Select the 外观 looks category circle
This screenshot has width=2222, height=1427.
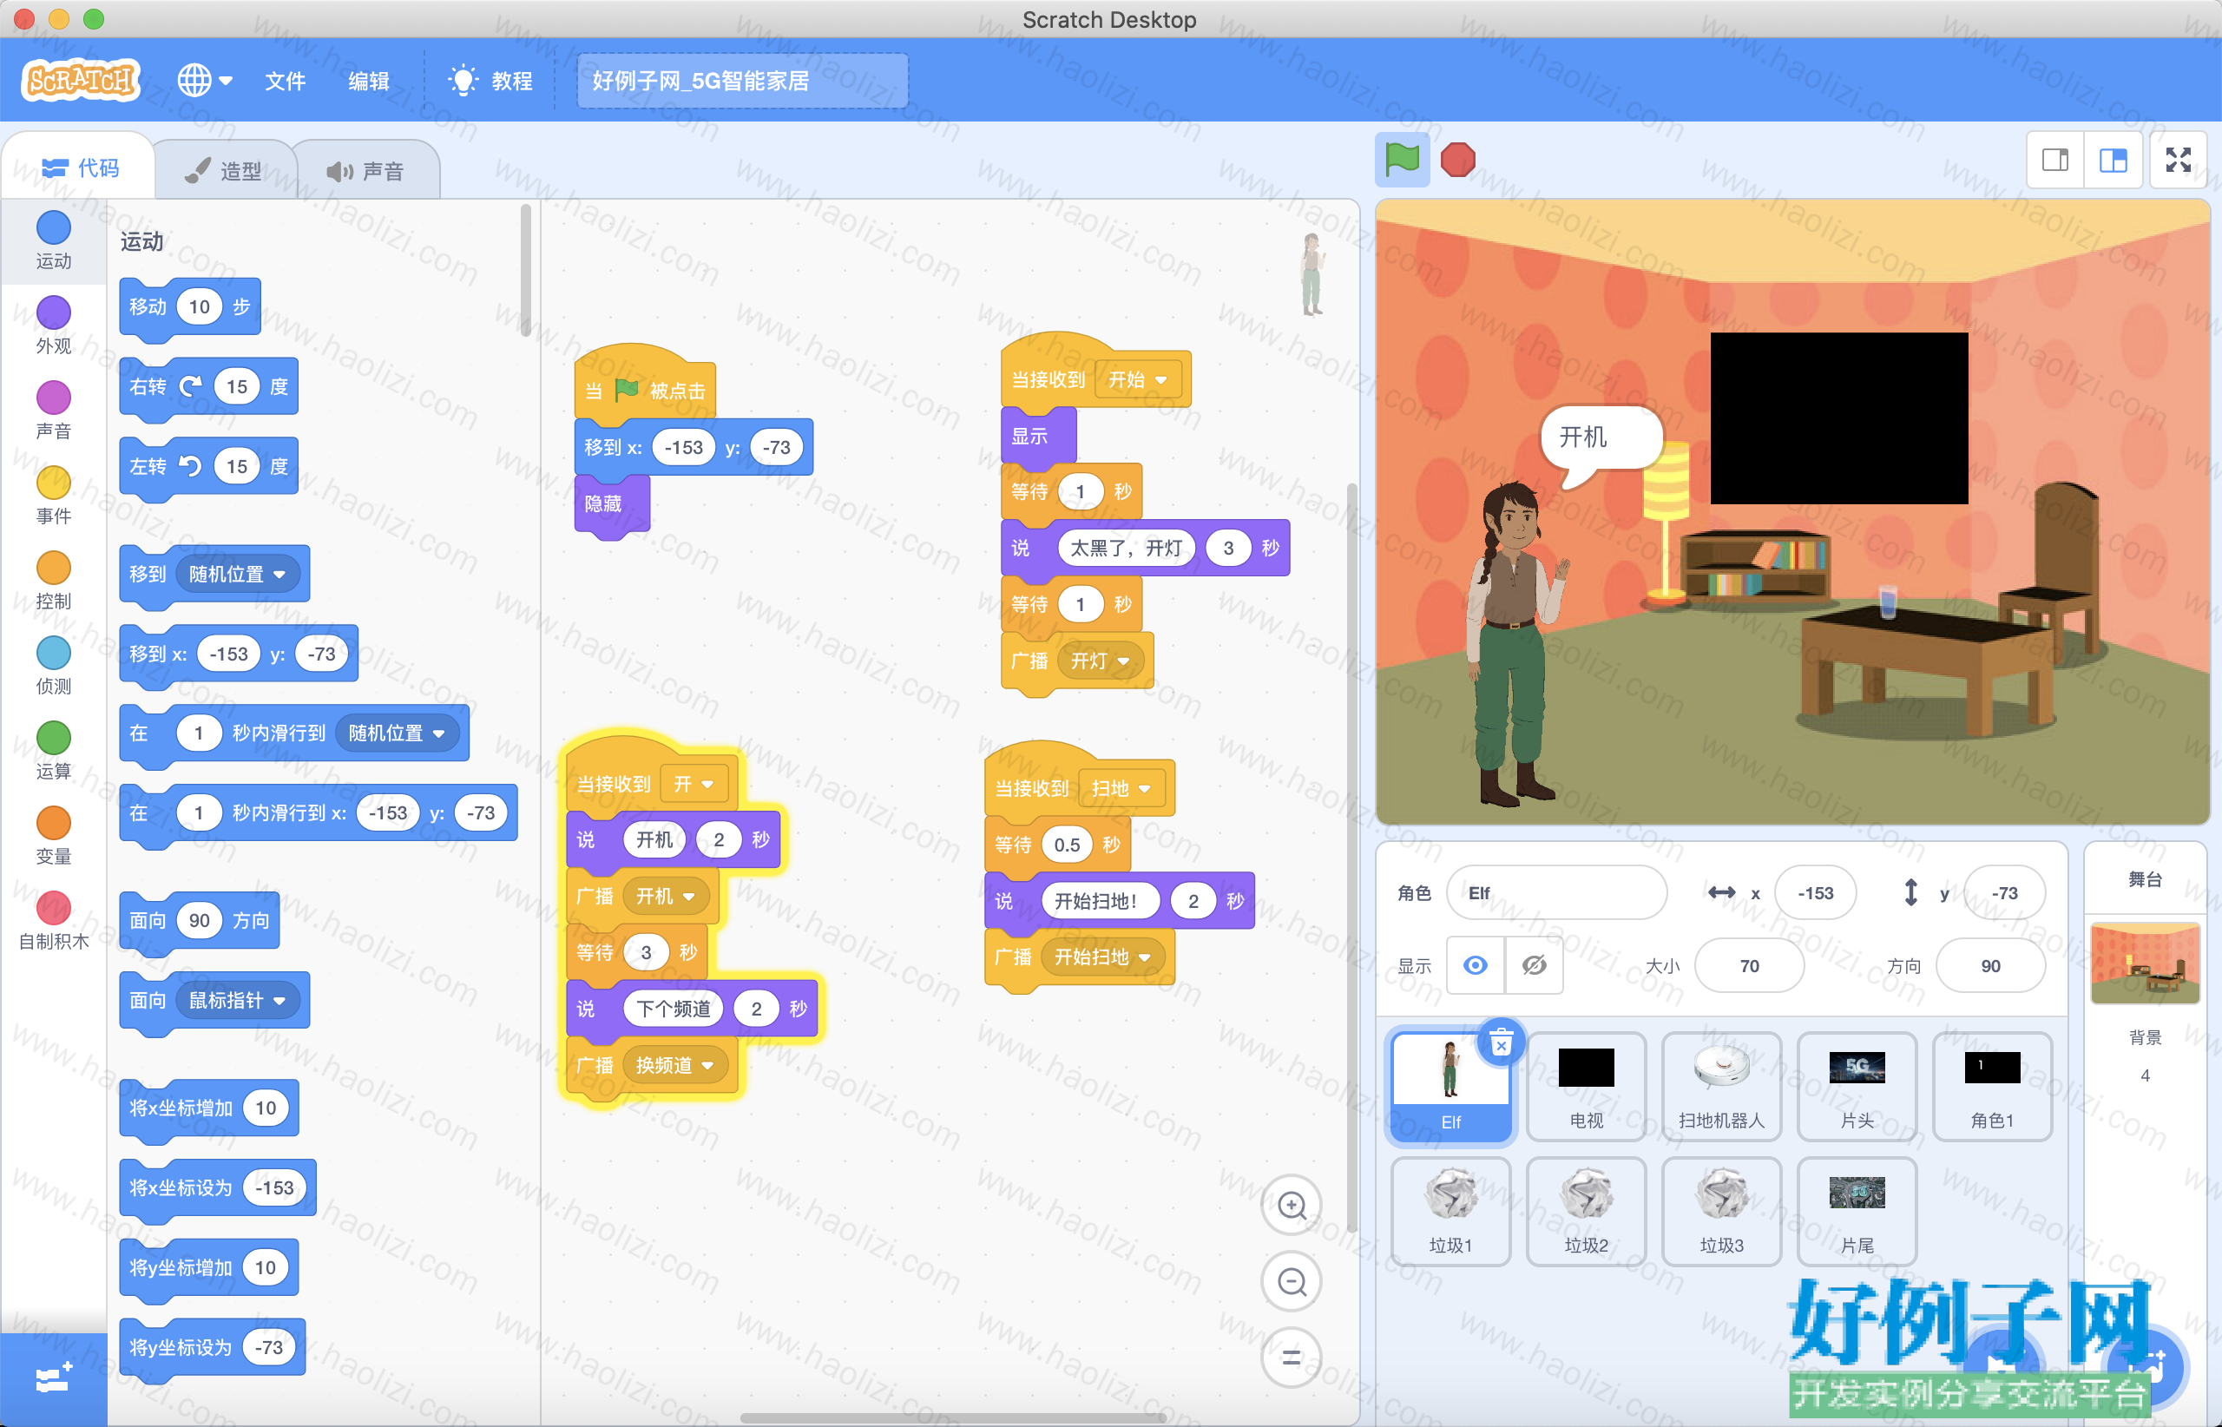click(x=54, y=313)
